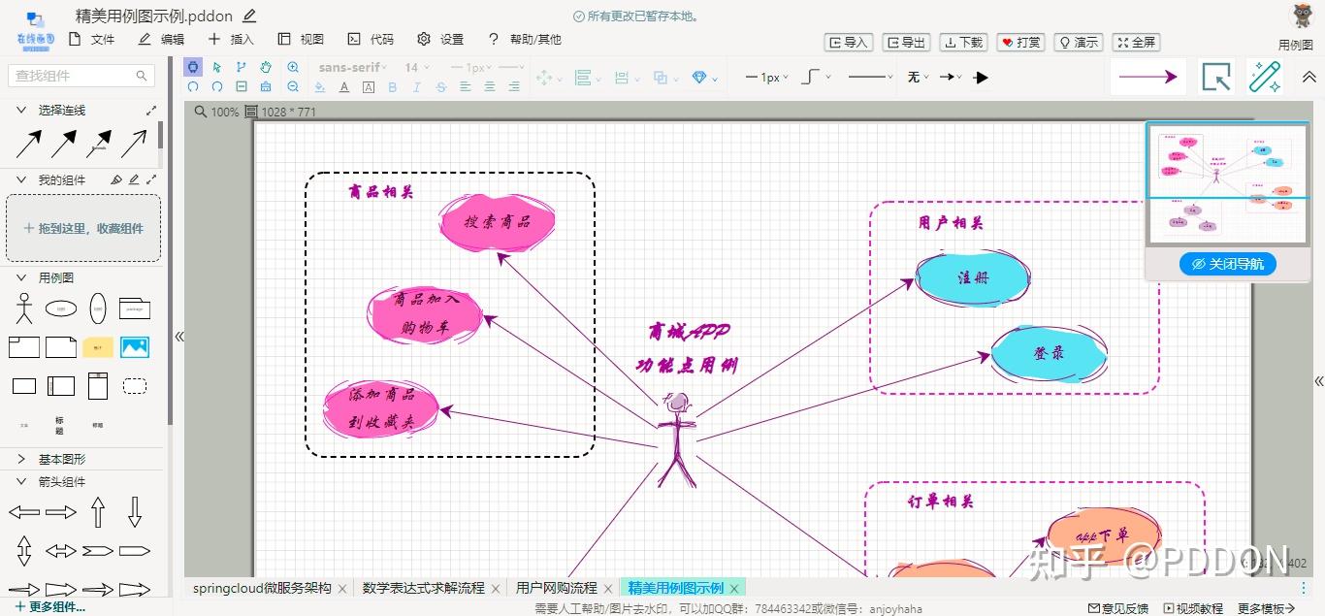The width and height of the screenshot is (1325, 616).
Task: Open the font size 14 dropdown
Action: pyautogui.click(x=416, y=67)
